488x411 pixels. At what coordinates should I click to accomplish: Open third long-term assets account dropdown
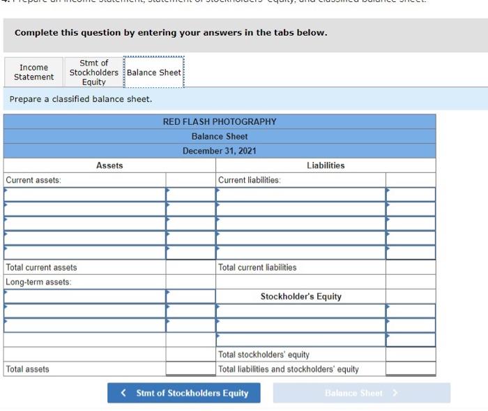[x=84, y=325]
